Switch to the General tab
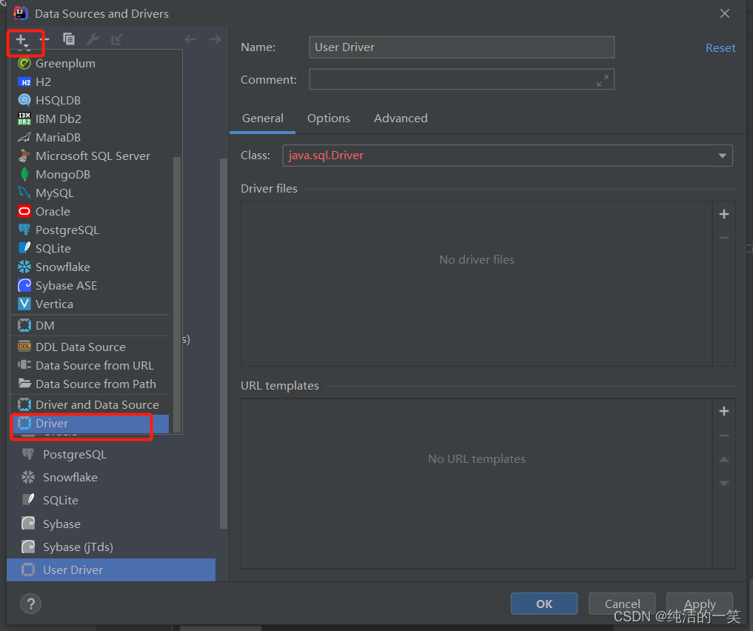Viewport: 753px width, 631px height. (263, 118)
